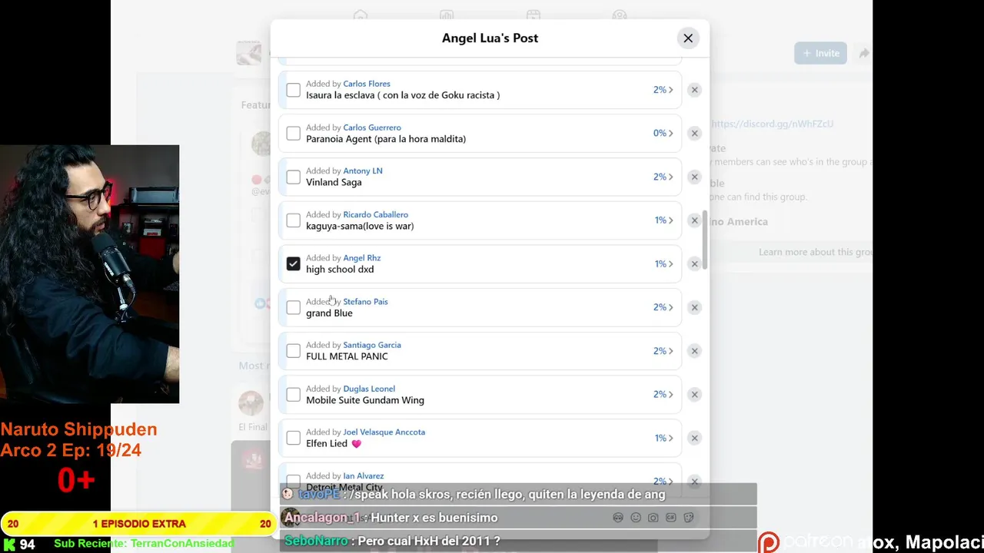Show voters for Mobile Suite Gundam Wing
The width and height of the screenshot is (984, 553).
pos(663,394)
